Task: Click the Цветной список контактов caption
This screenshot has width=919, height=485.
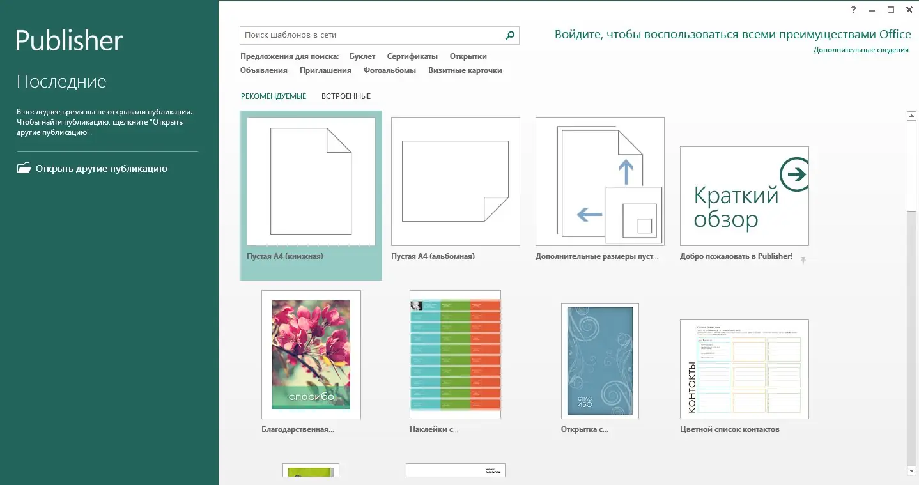Action: pyautogui.click(x=730, y=429)
